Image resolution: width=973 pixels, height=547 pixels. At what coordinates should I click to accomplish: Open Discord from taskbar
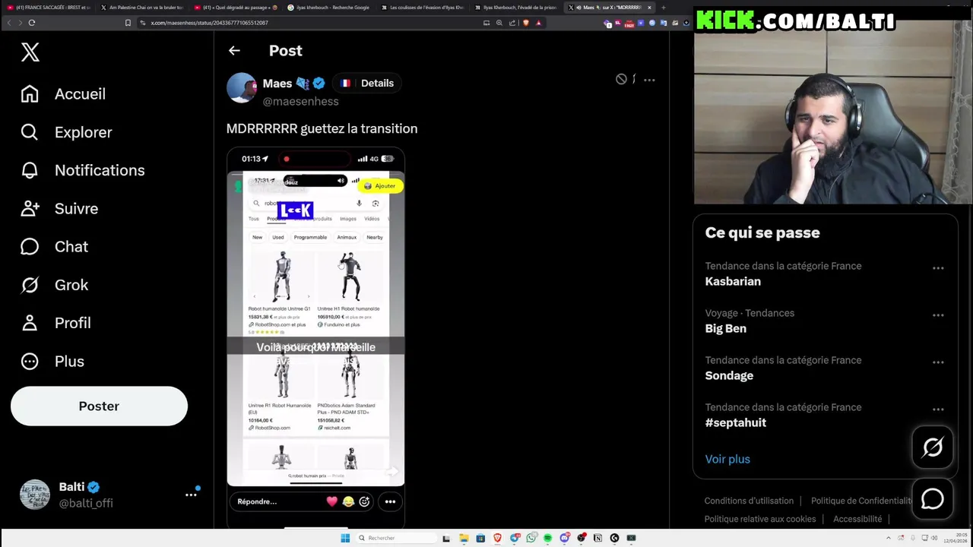pyautogui.click(x=564, y=538)
